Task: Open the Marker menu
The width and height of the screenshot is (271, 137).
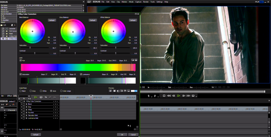Action: tap(124, 2)
